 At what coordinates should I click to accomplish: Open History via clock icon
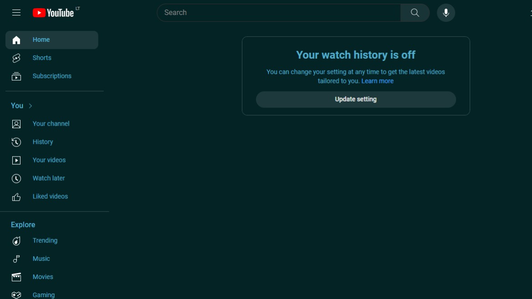16,142
